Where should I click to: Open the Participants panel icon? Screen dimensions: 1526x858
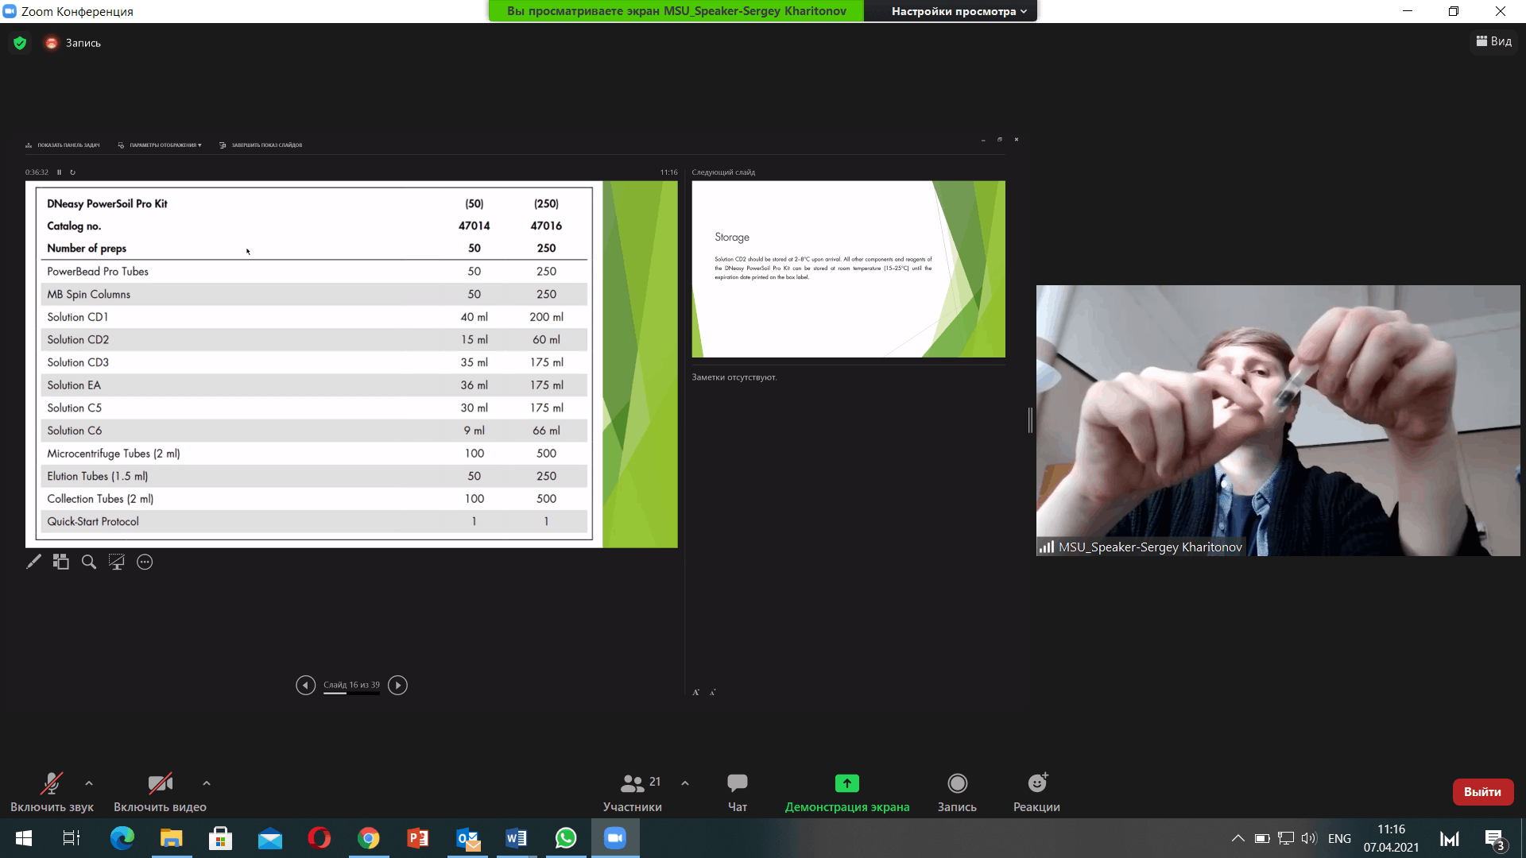click(633, 783)
